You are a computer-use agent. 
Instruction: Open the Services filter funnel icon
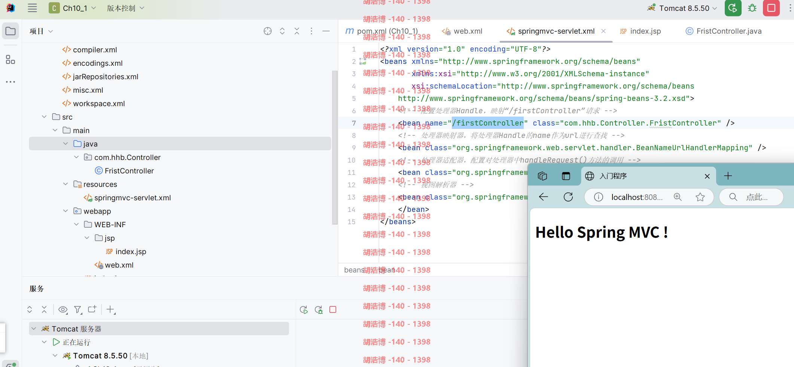78,309
